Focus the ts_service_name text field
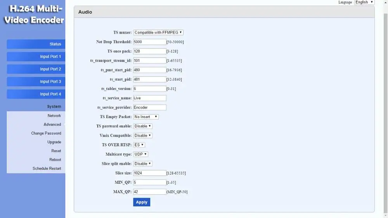 click(150, 98)
